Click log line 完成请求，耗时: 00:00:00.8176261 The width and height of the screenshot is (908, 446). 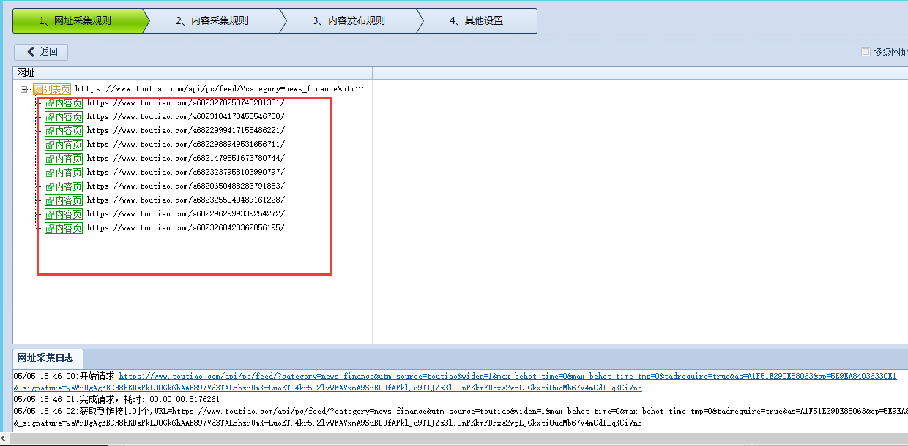coord(116,400)
